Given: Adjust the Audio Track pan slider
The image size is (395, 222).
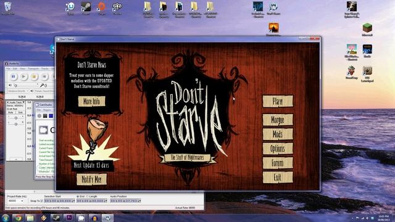Looking at the screenshot, I should tap(15, 124).
